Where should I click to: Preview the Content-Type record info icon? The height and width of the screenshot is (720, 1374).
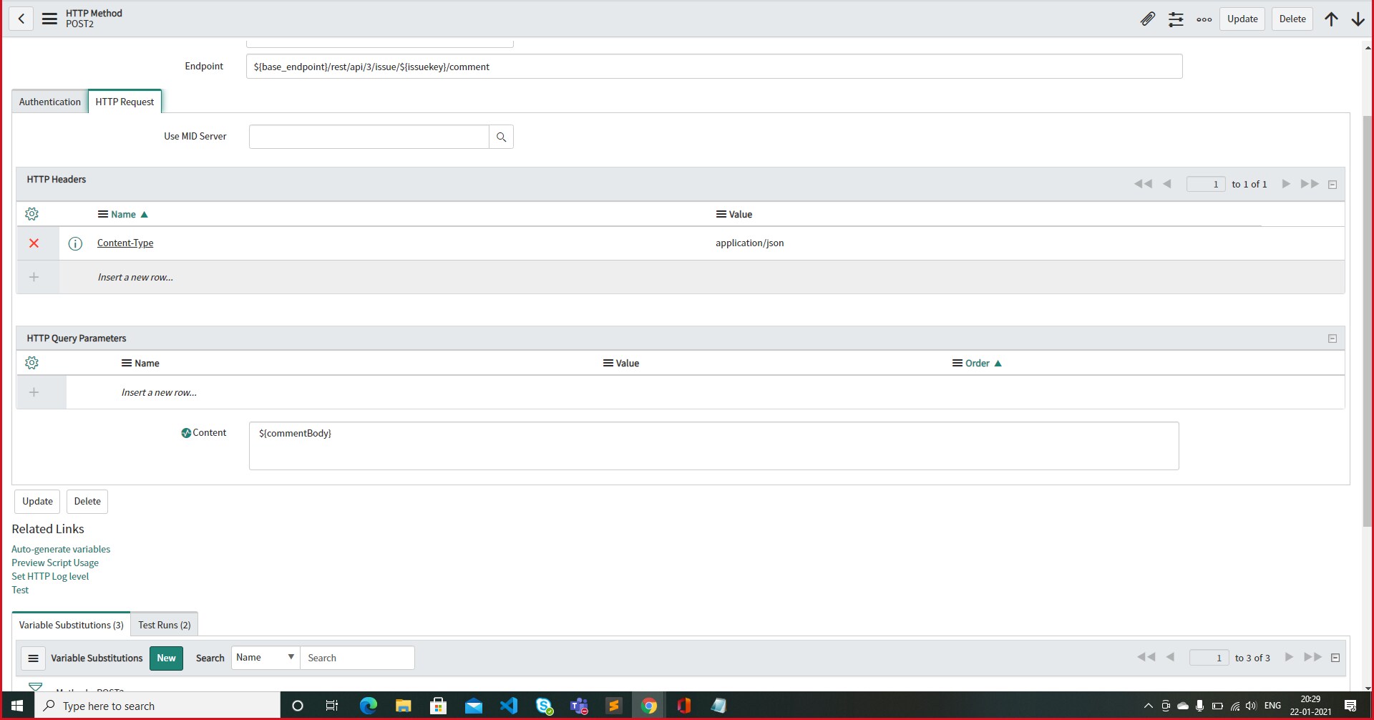pos(75,243)
